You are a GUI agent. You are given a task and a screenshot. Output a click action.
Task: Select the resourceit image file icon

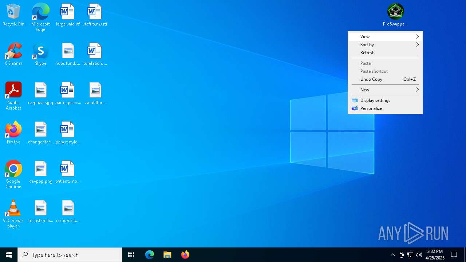tap(68, 211)
